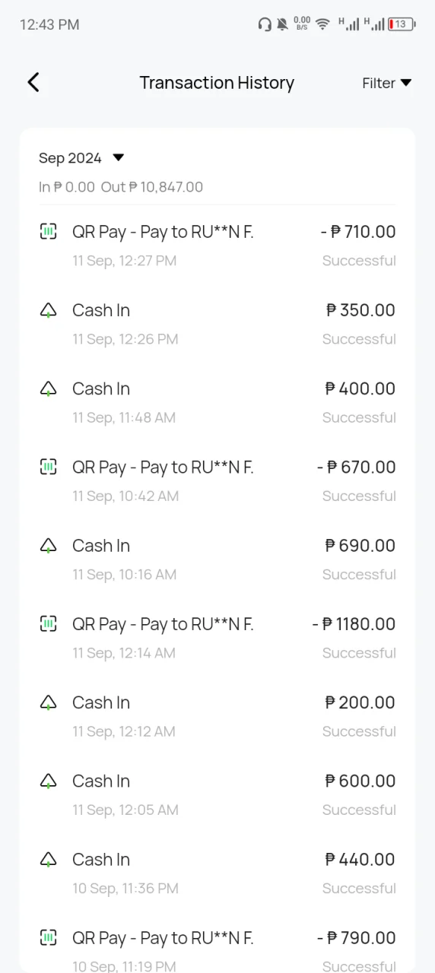Tap the Cash In icon for ₱600.00
The height and width of the screenshot is (973, 435).
[48, 781]
